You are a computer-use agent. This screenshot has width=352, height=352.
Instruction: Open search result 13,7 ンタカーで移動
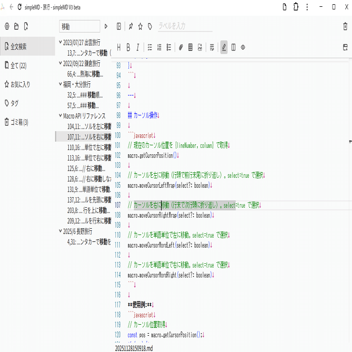83,53
